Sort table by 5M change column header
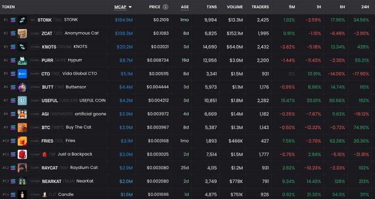The width and height of the screenshot is (375, 199). pyautogui.click(x=292, y=7)
